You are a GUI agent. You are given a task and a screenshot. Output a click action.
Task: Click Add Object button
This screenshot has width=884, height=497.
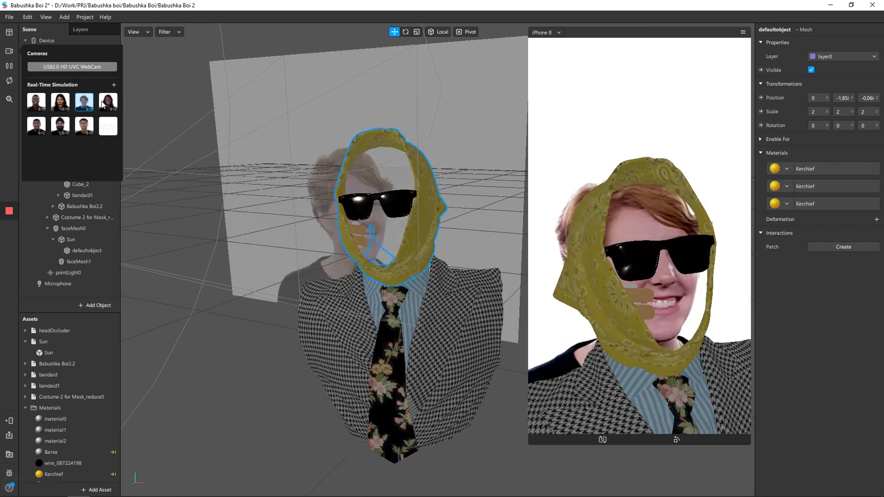(95, 305)
